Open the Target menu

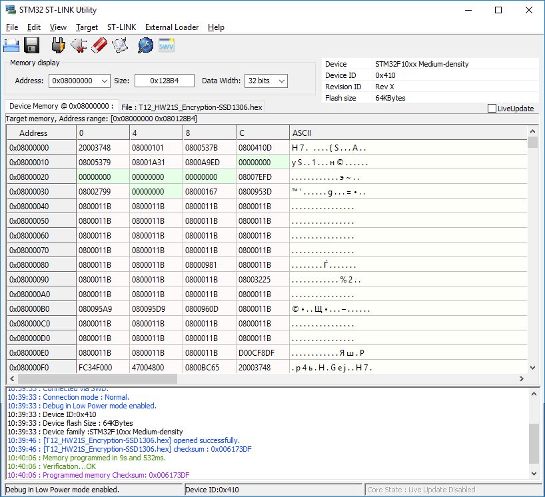pos(87,27)
